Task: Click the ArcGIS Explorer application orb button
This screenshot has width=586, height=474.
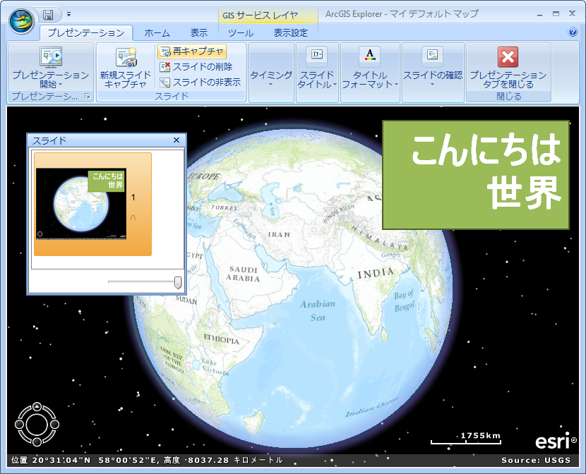Action: click(21, 19)
